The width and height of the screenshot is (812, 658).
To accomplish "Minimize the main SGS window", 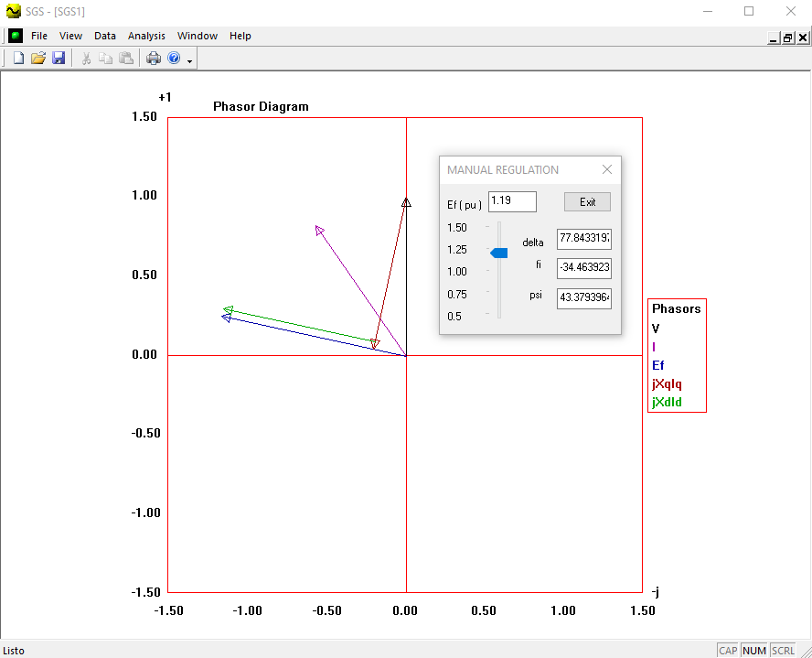I will [x=708, y=11].
